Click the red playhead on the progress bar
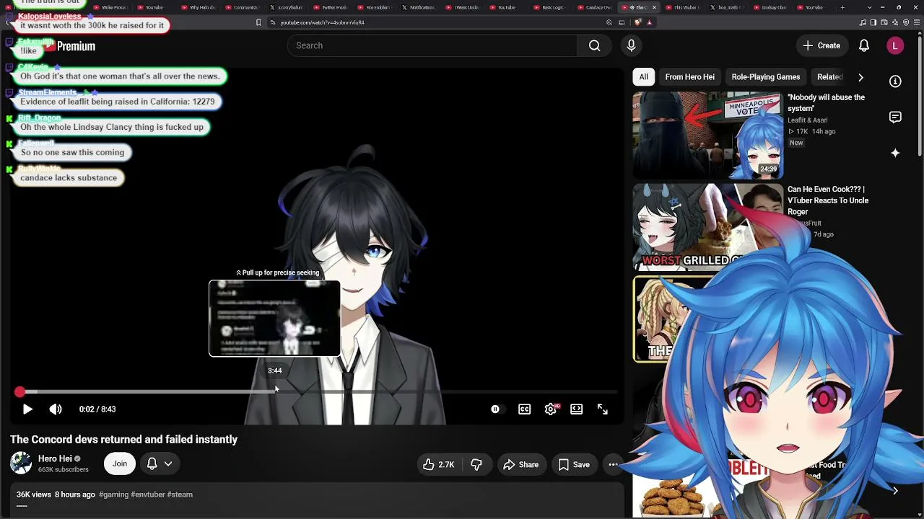The image size is (924, 519). (x=19, y=391)
